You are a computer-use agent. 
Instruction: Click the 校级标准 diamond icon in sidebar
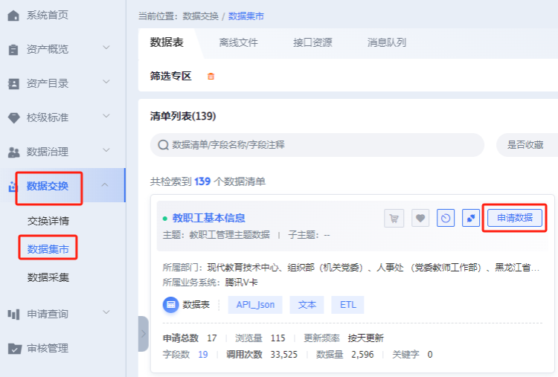13,117
